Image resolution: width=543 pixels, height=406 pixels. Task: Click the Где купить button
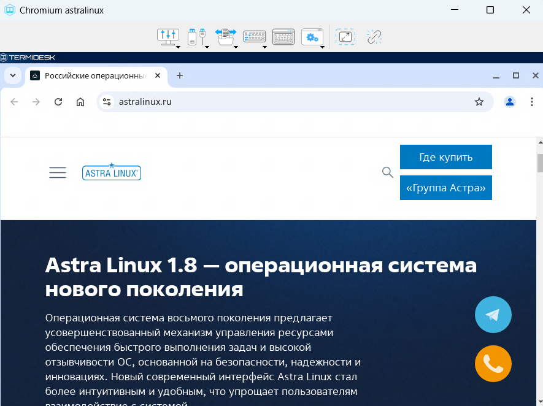pos(445,157)
